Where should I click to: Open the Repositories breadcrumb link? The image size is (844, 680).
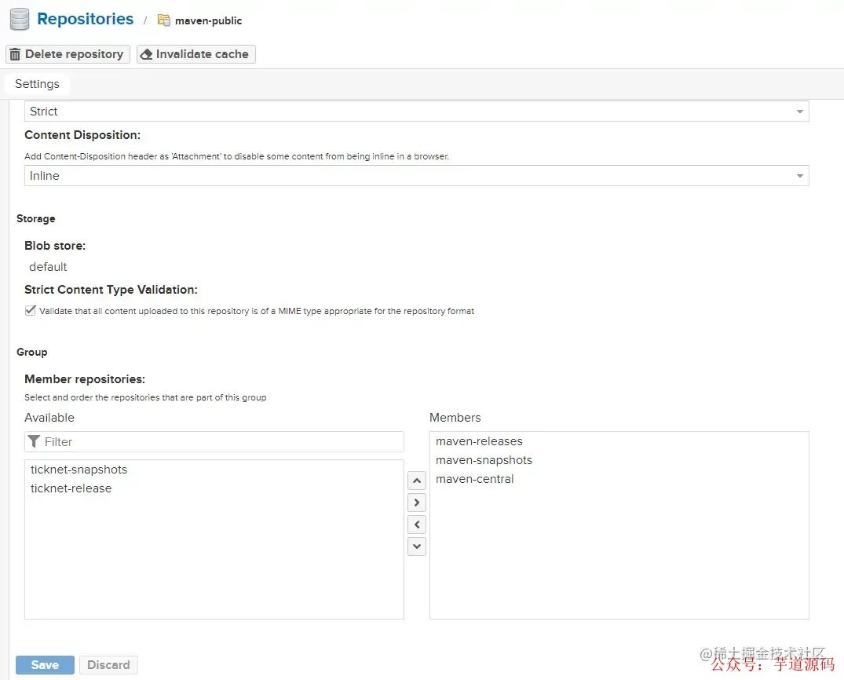(85, 19)
